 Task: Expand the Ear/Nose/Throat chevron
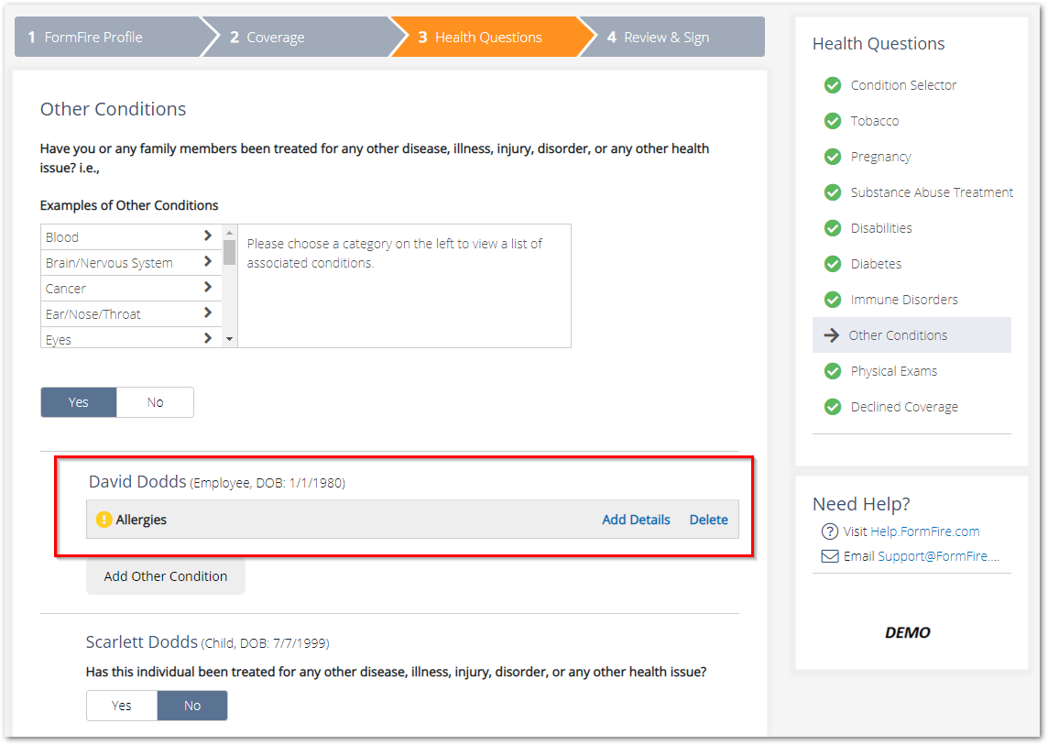click(208, 312)
